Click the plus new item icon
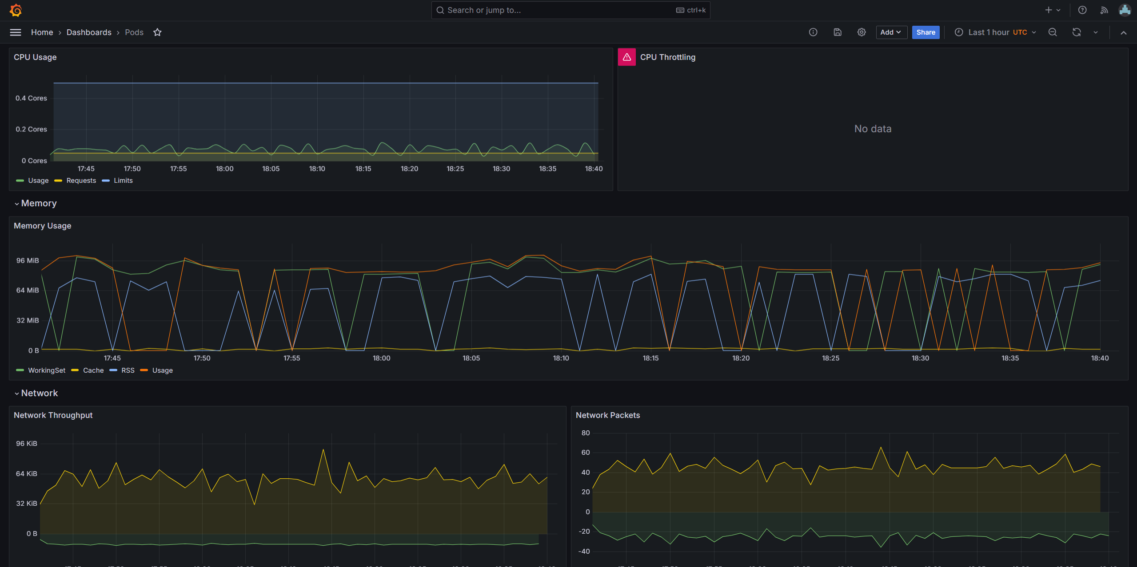 point(1048,10)
